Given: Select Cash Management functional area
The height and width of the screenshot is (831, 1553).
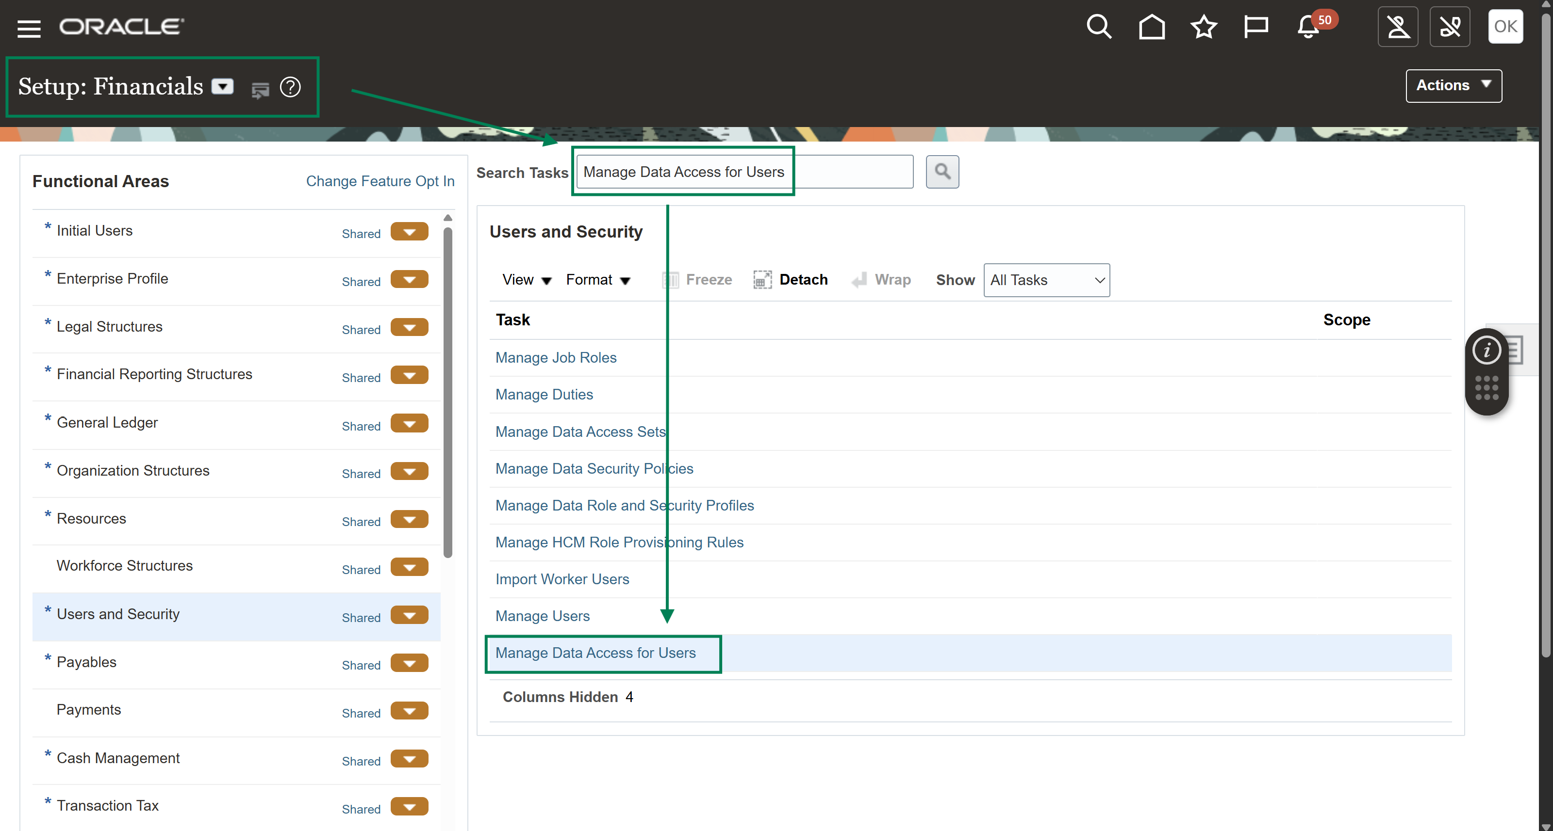Looking at the screenshot, I should click(x=118, y=758).
